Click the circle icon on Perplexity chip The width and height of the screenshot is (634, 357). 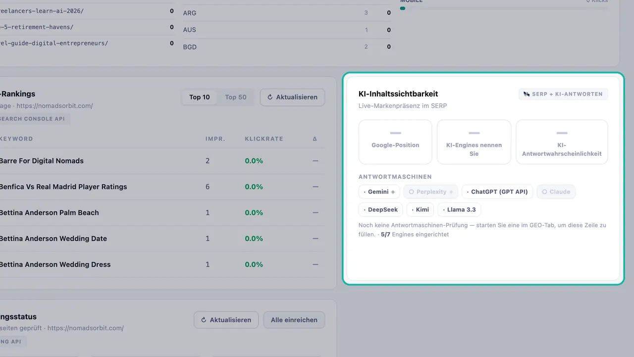point(411,192)
